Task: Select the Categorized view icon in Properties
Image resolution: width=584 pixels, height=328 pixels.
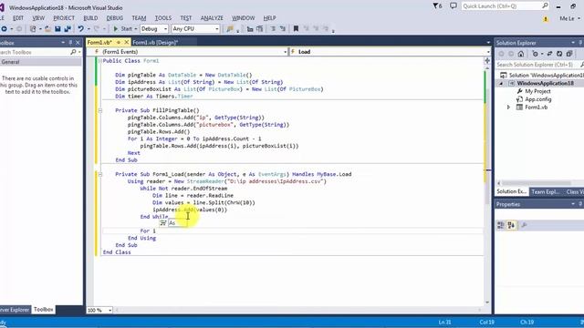Action: click(x=501, y=225)
